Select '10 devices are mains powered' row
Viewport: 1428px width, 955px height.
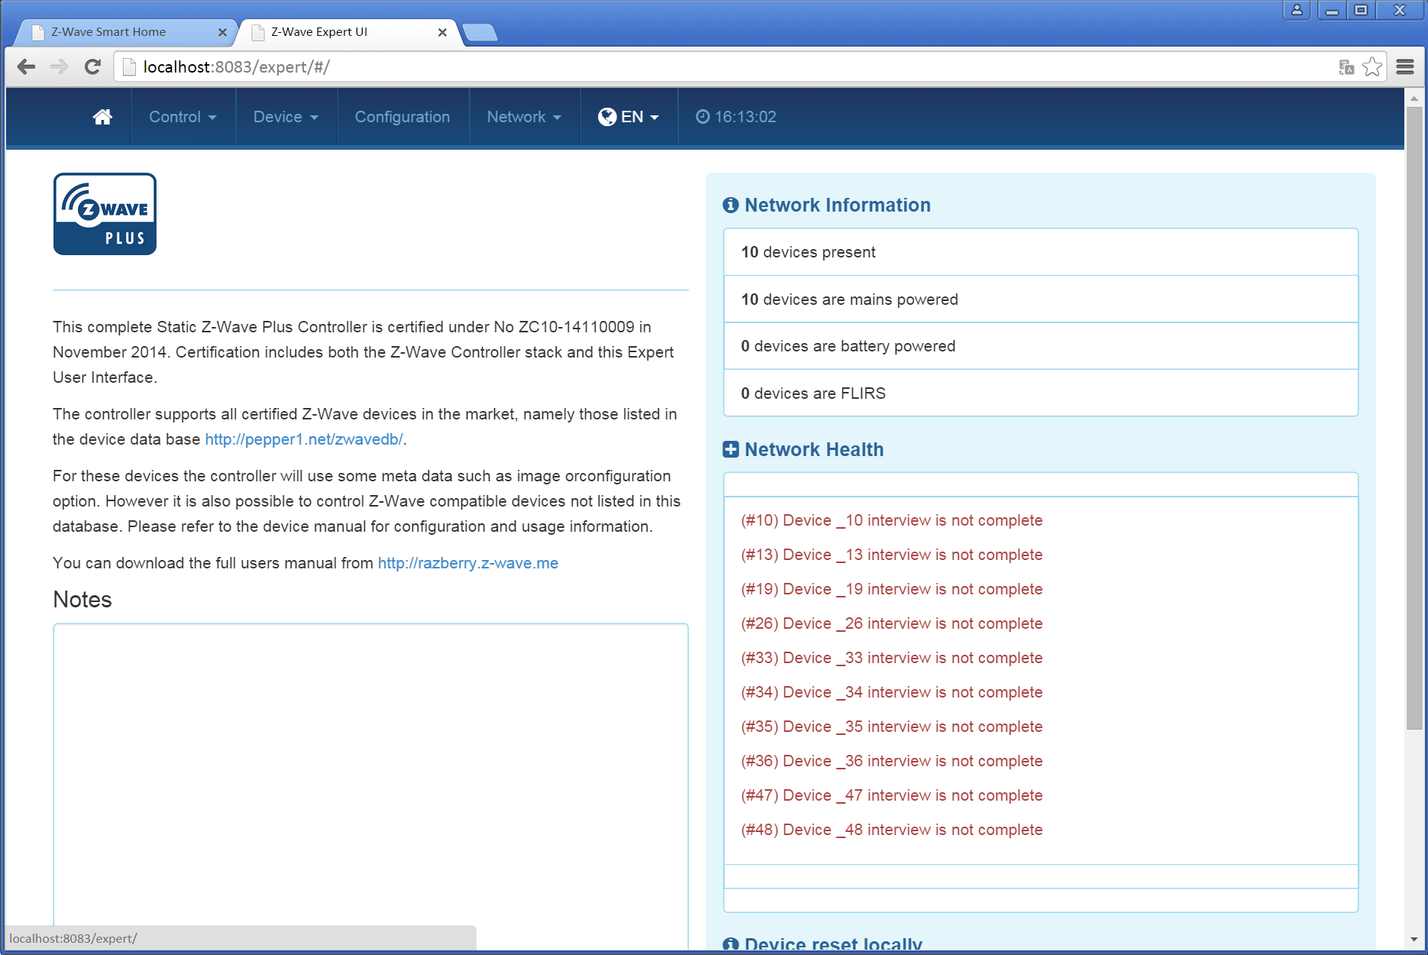point(1041,299)
